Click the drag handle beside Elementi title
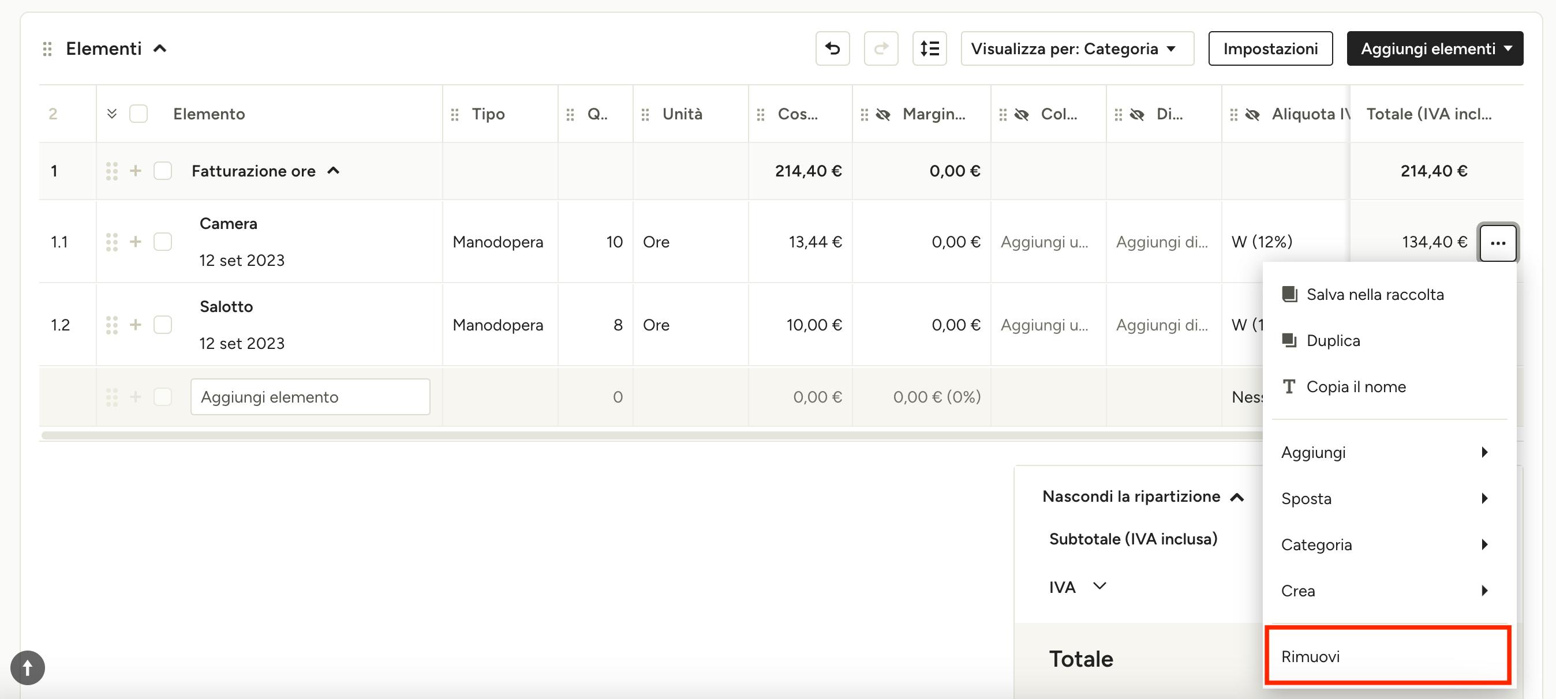The width and height of the screenshot is (1556, 699). tap(47, 49)
